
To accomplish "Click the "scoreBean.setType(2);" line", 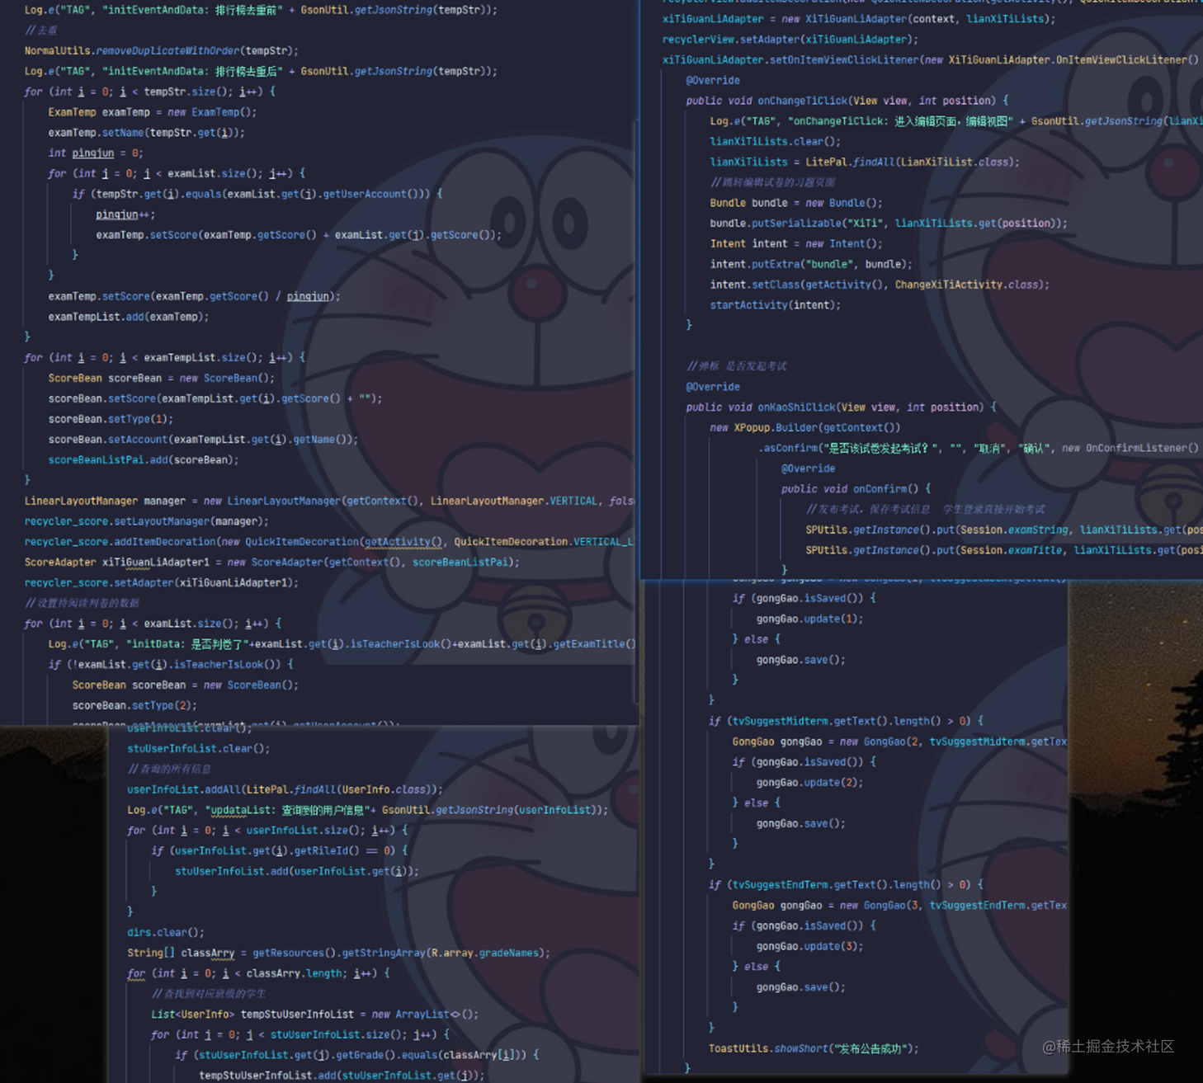I will tap(134, 705).
